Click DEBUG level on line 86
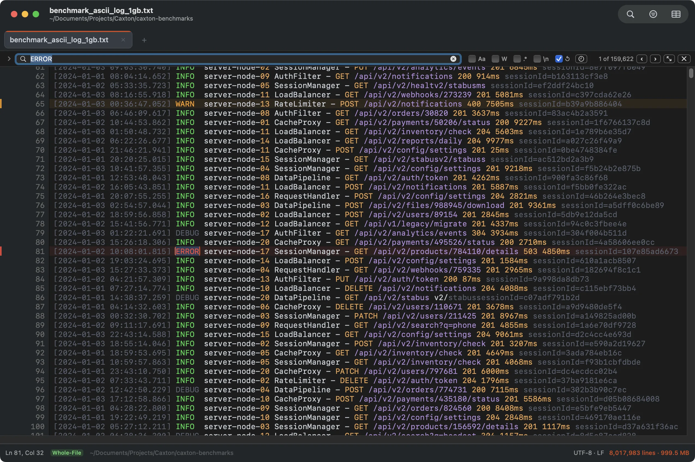Viewport: 695px width, 462px height. pyautogui.click(x=187, y=298)
